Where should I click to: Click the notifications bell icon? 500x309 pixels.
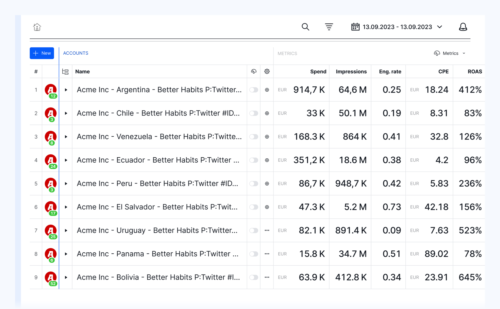pos(463,27)
